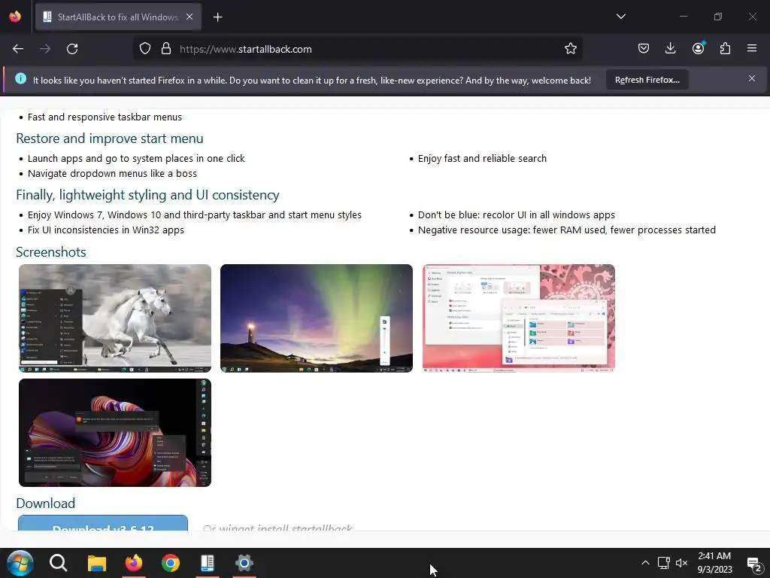The image size is (770, 578).
Task: View site security padlock info
Action: click(x=166, y=49)
